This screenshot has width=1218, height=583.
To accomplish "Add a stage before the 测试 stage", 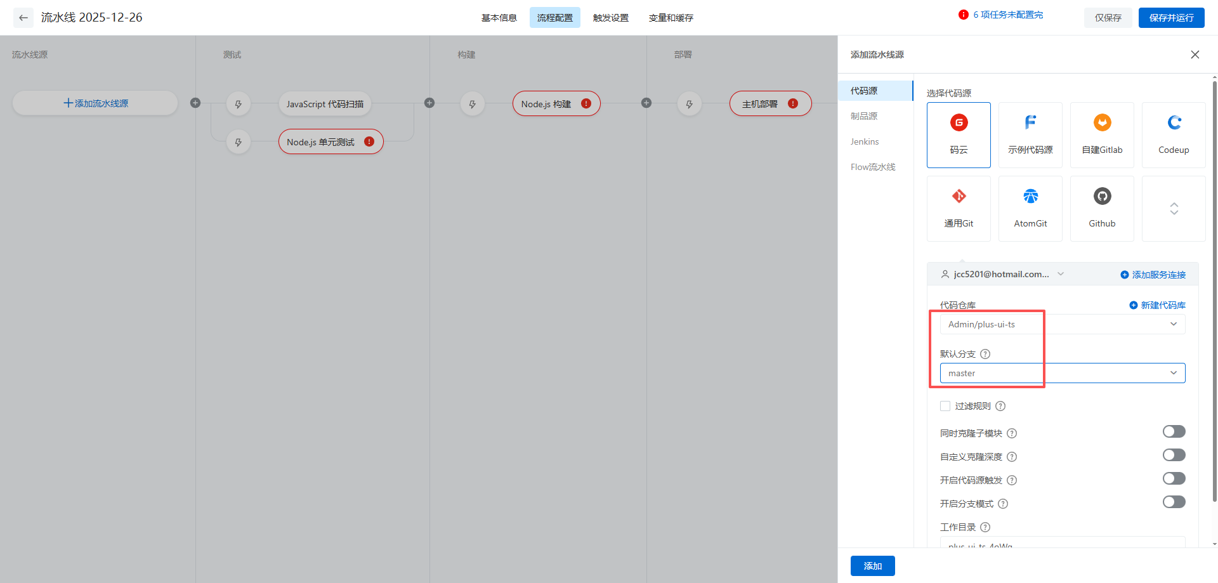I will tap(195, 103).
